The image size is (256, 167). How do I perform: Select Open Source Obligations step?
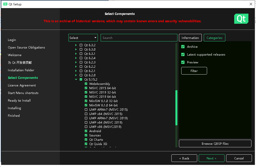coord(26,47)
